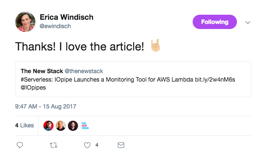
Task: Open the Erica Windisch name link
Action: click(67, 17)
